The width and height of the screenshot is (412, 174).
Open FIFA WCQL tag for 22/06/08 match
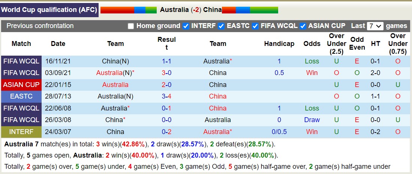[21, 108]
